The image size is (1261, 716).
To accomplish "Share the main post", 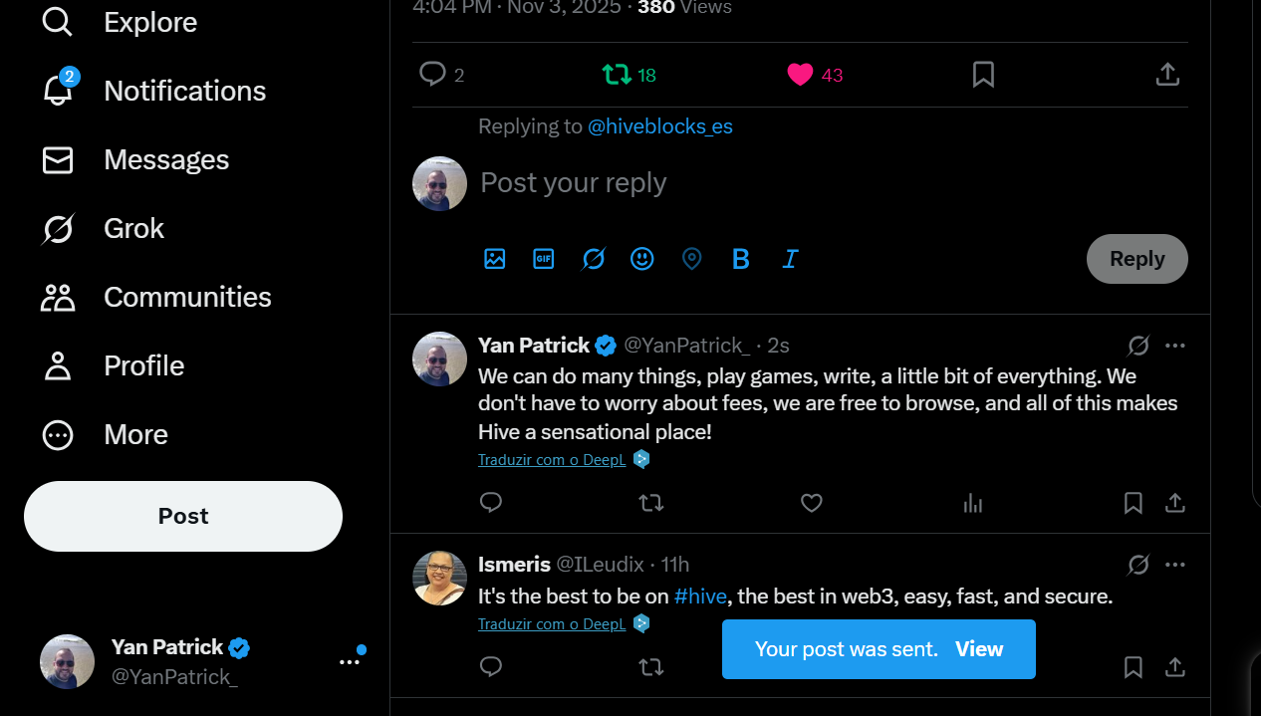I will (x=1167, y=75).
